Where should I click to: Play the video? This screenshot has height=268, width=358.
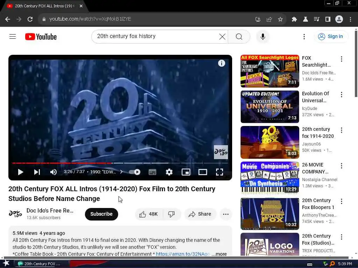21,172
